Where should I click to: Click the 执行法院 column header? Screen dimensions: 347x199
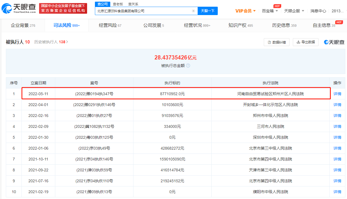(x=271, y=83)
